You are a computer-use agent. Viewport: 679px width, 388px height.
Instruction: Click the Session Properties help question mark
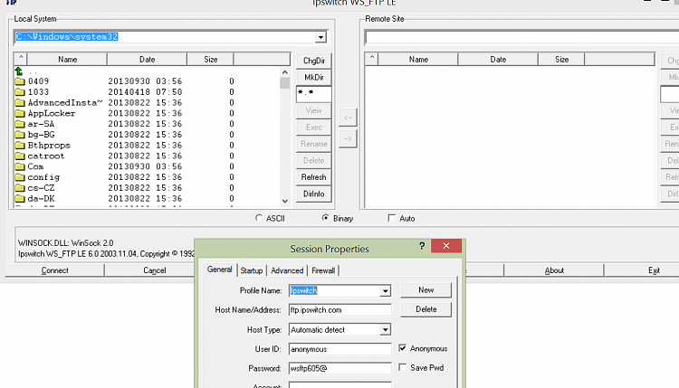tap(422, 246)
